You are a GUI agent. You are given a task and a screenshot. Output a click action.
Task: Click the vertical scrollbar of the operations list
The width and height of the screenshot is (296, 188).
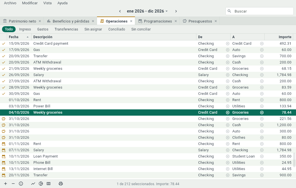[x=294, y=160]
